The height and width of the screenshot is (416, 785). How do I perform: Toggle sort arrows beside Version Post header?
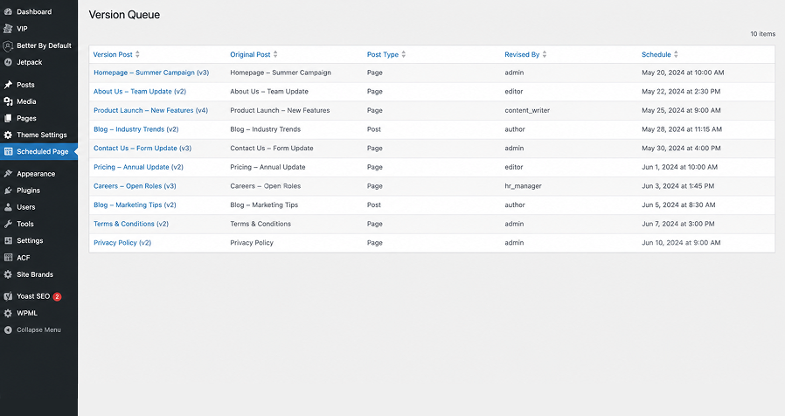[137, 54]
